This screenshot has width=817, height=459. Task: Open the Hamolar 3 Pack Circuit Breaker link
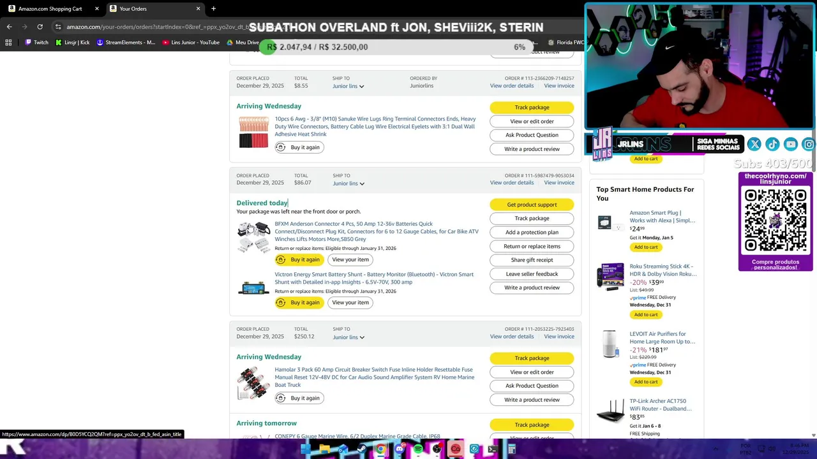click(x=374, y=377)
